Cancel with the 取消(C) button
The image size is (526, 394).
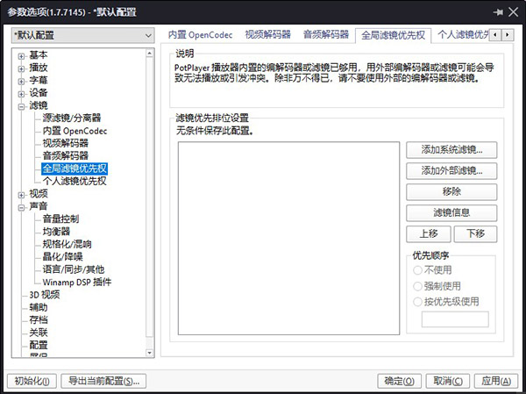tap(448, 381)
